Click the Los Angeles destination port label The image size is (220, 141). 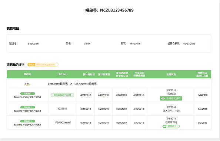pos(86,83)
